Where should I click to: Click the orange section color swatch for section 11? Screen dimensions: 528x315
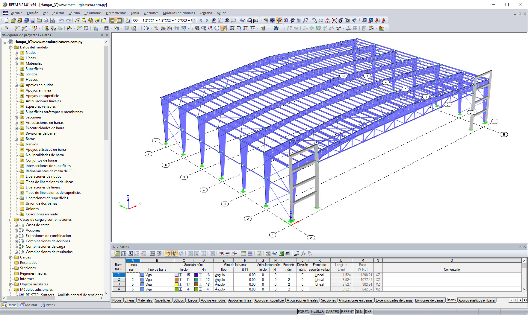[176, 280]
